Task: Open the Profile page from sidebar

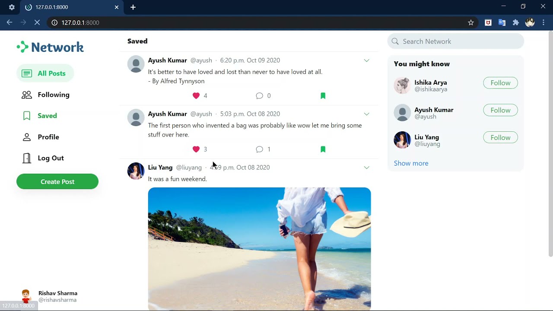Action: pyautogui.click(x=48, y=137)
